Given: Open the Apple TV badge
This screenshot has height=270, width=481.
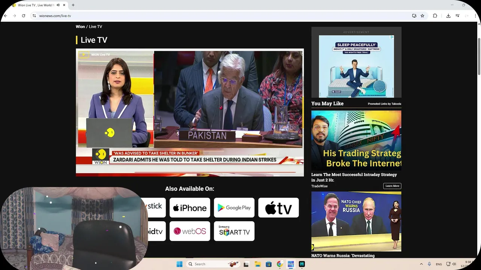Looking at the screenshot, I should (x=278, y=208).
